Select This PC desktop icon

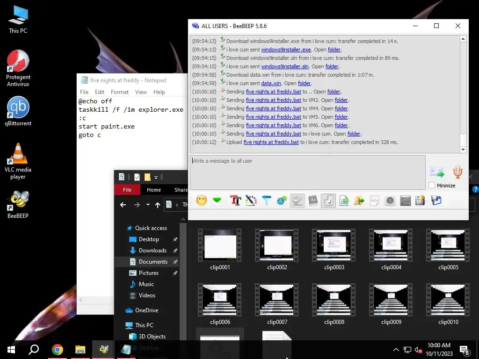click(x=18, y=20)
